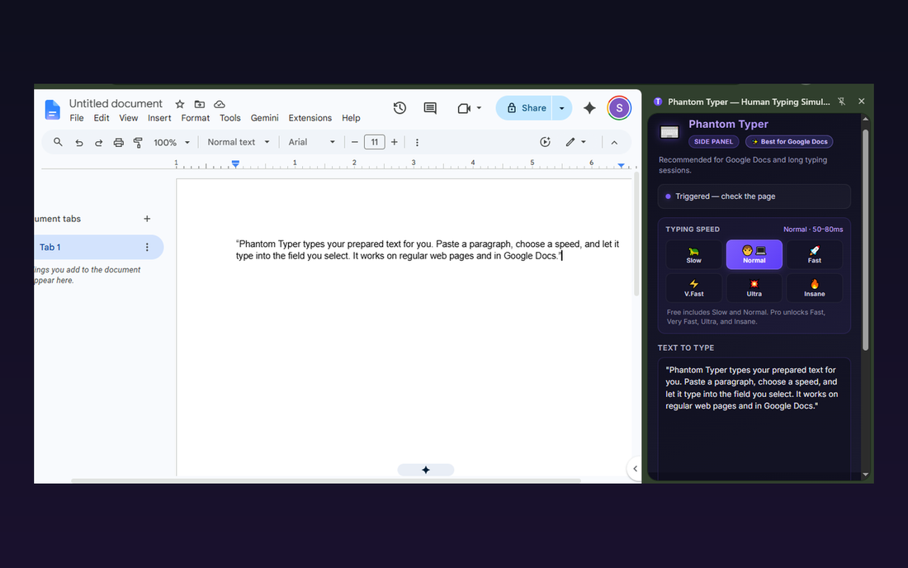Click the Untitled document title
908x568 pixels.
[x=116, y=104]
